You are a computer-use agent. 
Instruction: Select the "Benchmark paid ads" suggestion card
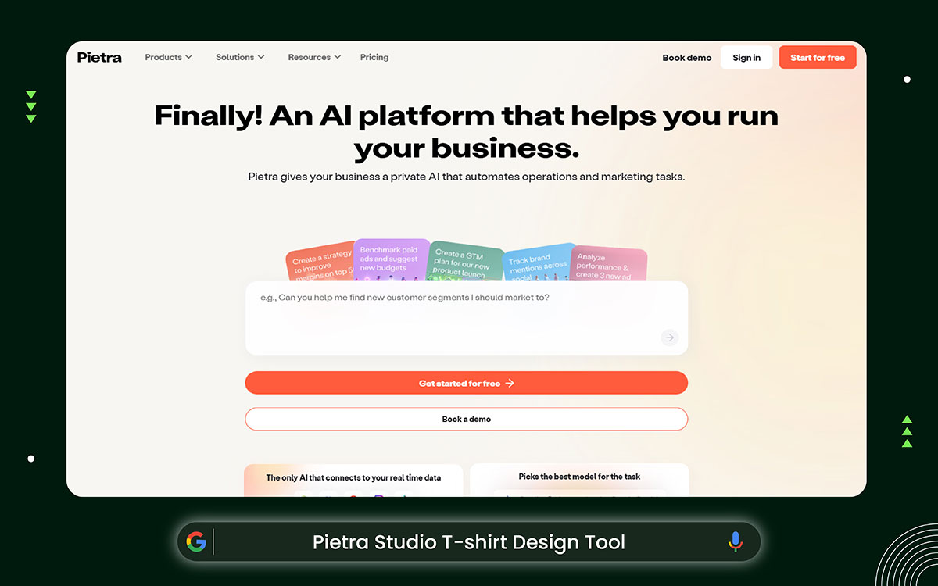[391, 259]
